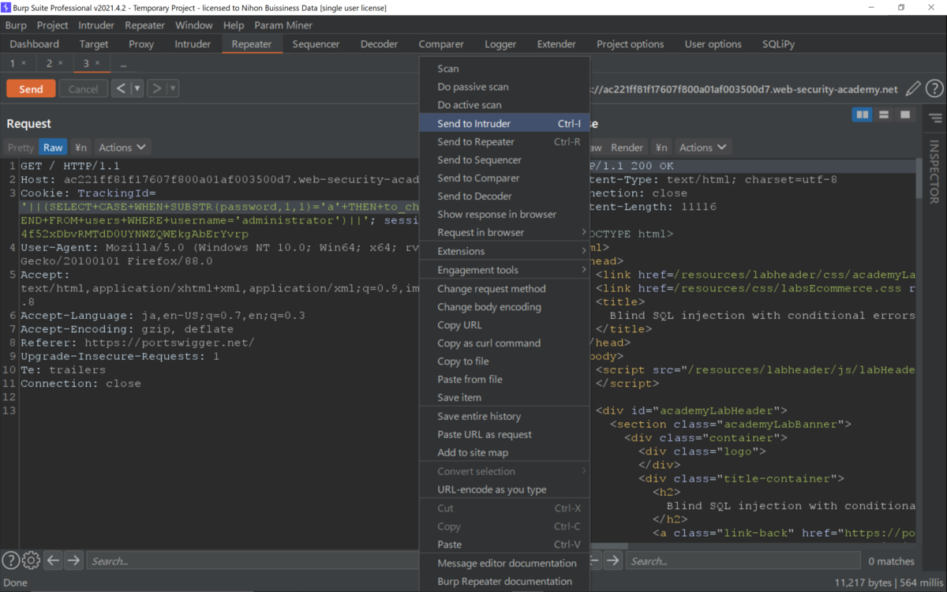Open history back dropdown arrow
This screenshot has height=592, width=947.
137,88
